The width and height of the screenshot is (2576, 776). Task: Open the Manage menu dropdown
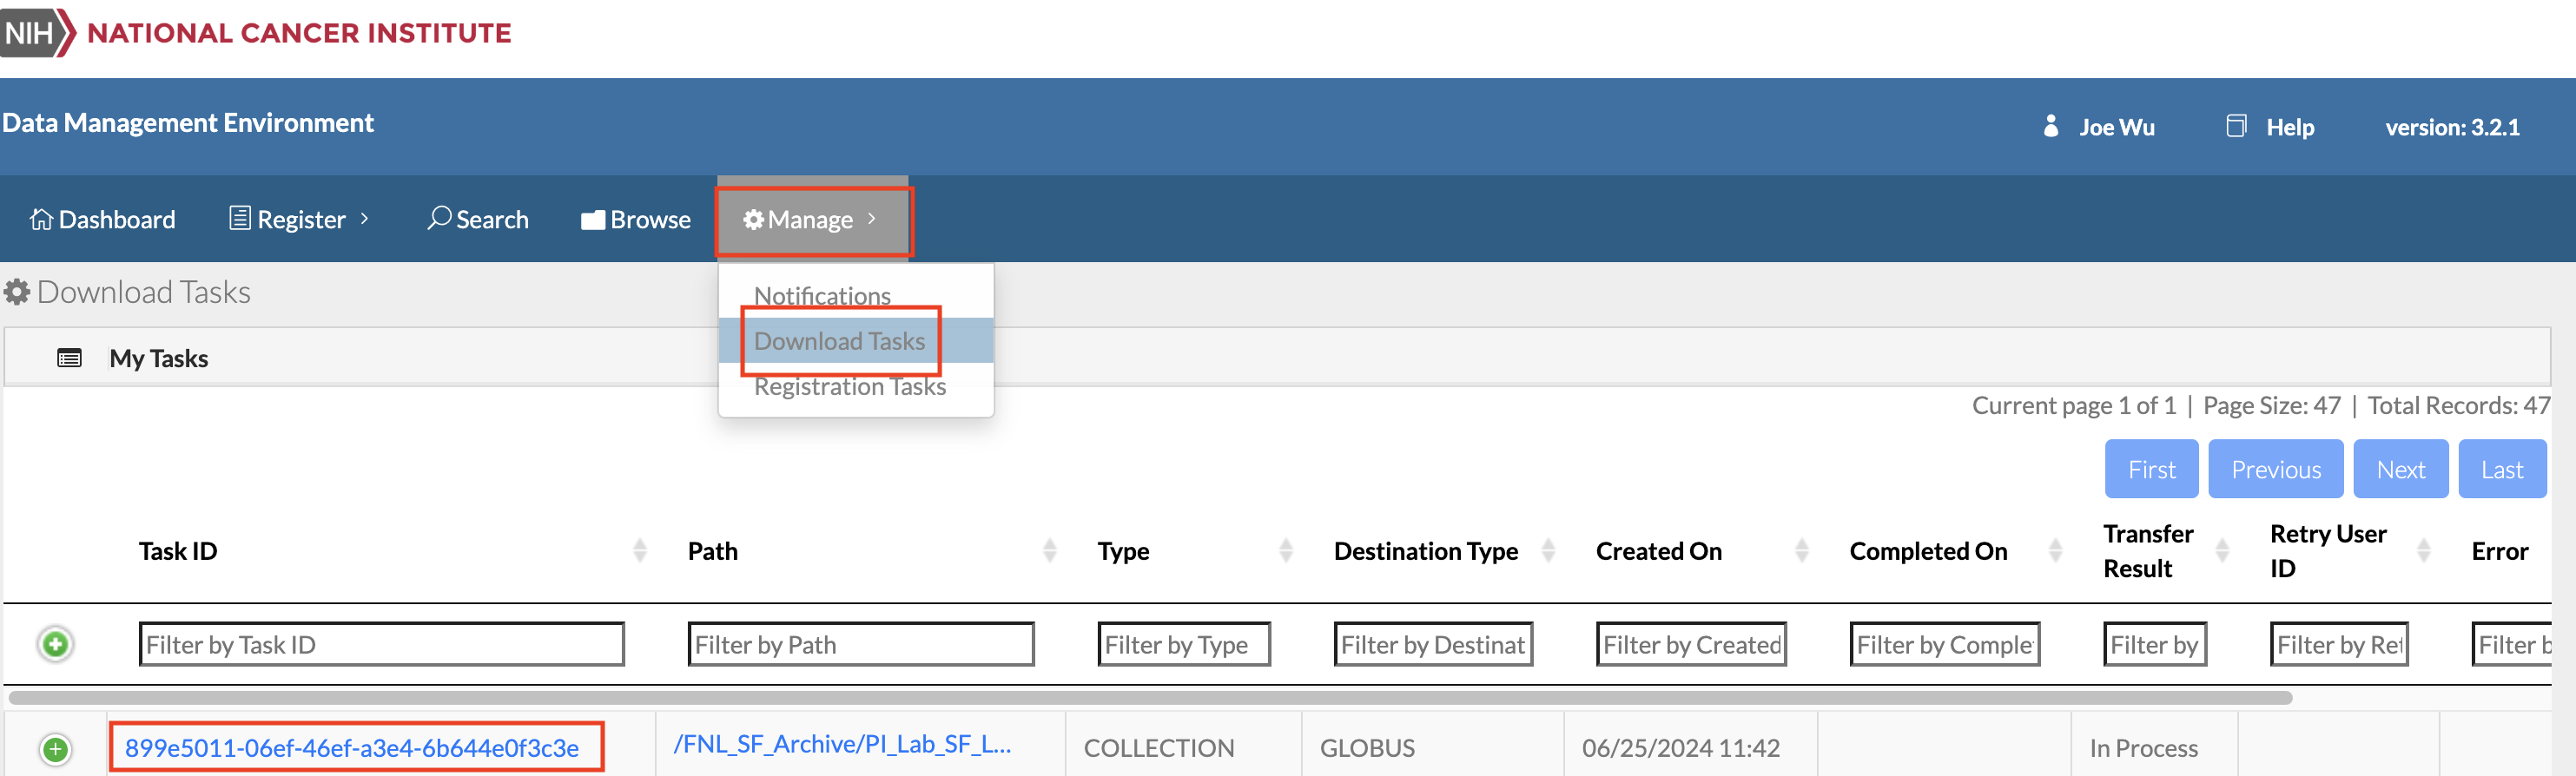811,219
